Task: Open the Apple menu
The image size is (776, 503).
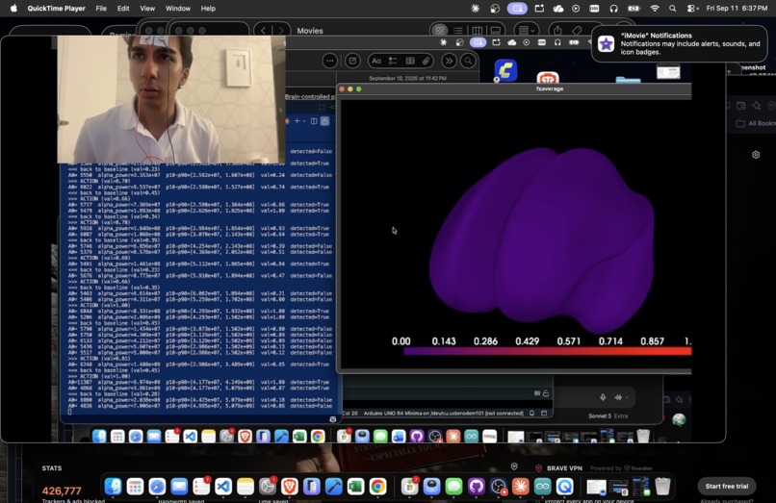Action: (13, 8)
